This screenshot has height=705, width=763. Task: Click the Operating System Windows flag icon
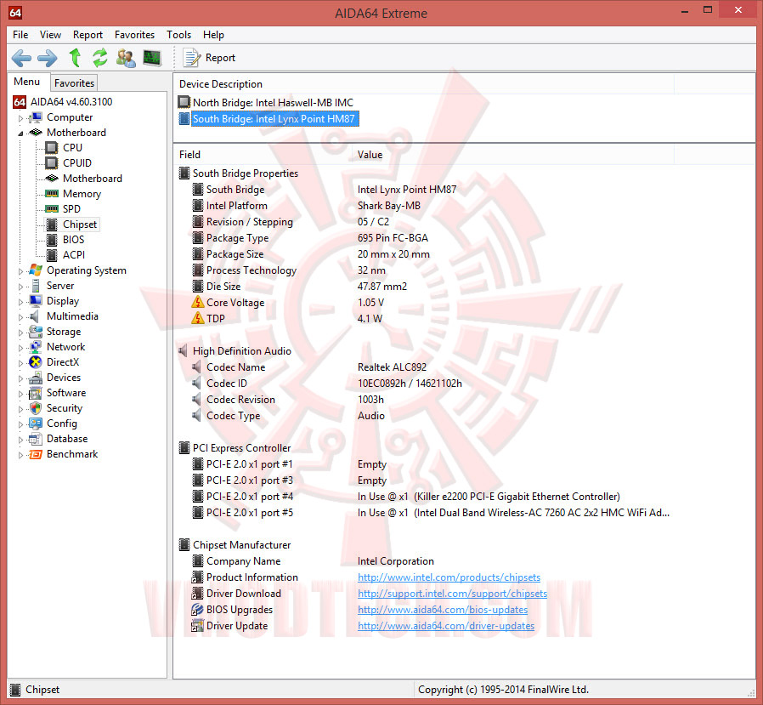point(36,270)
